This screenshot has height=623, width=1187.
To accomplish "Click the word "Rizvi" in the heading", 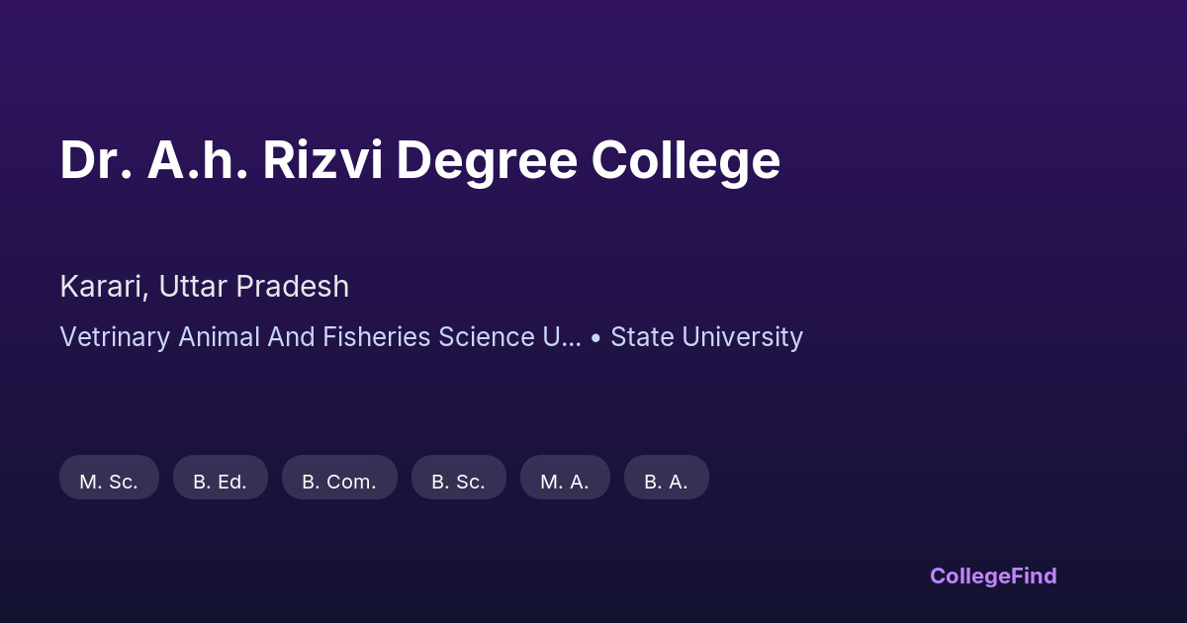I will [x=321, y=160].
